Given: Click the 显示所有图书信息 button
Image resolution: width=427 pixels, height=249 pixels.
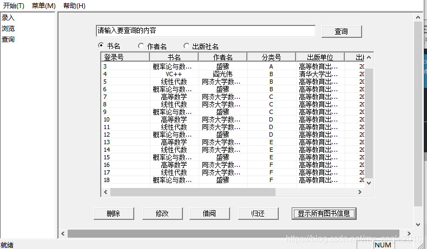Looking at the screenshot, I should (324, 214).
